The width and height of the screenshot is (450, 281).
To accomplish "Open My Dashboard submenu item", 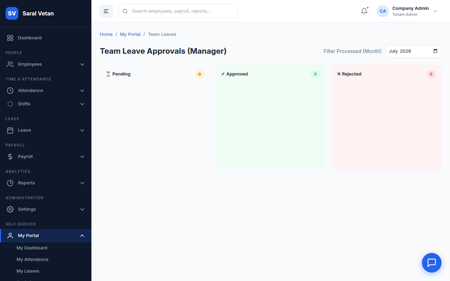I will pos(32,248).
